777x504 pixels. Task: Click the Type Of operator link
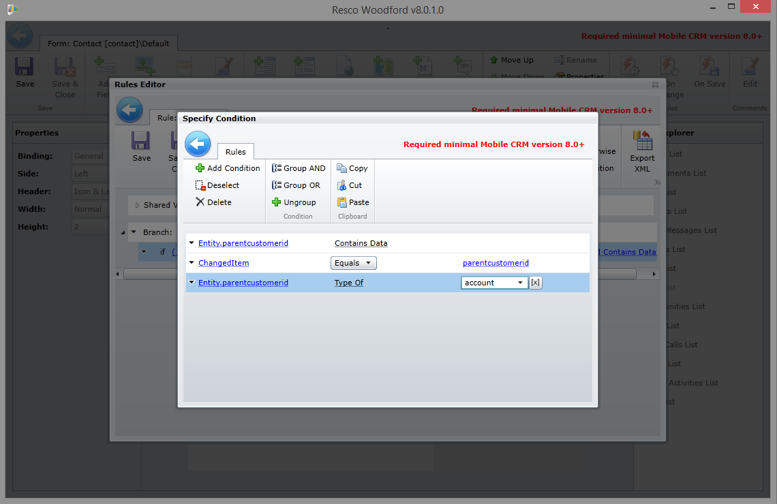pos(349,283)
